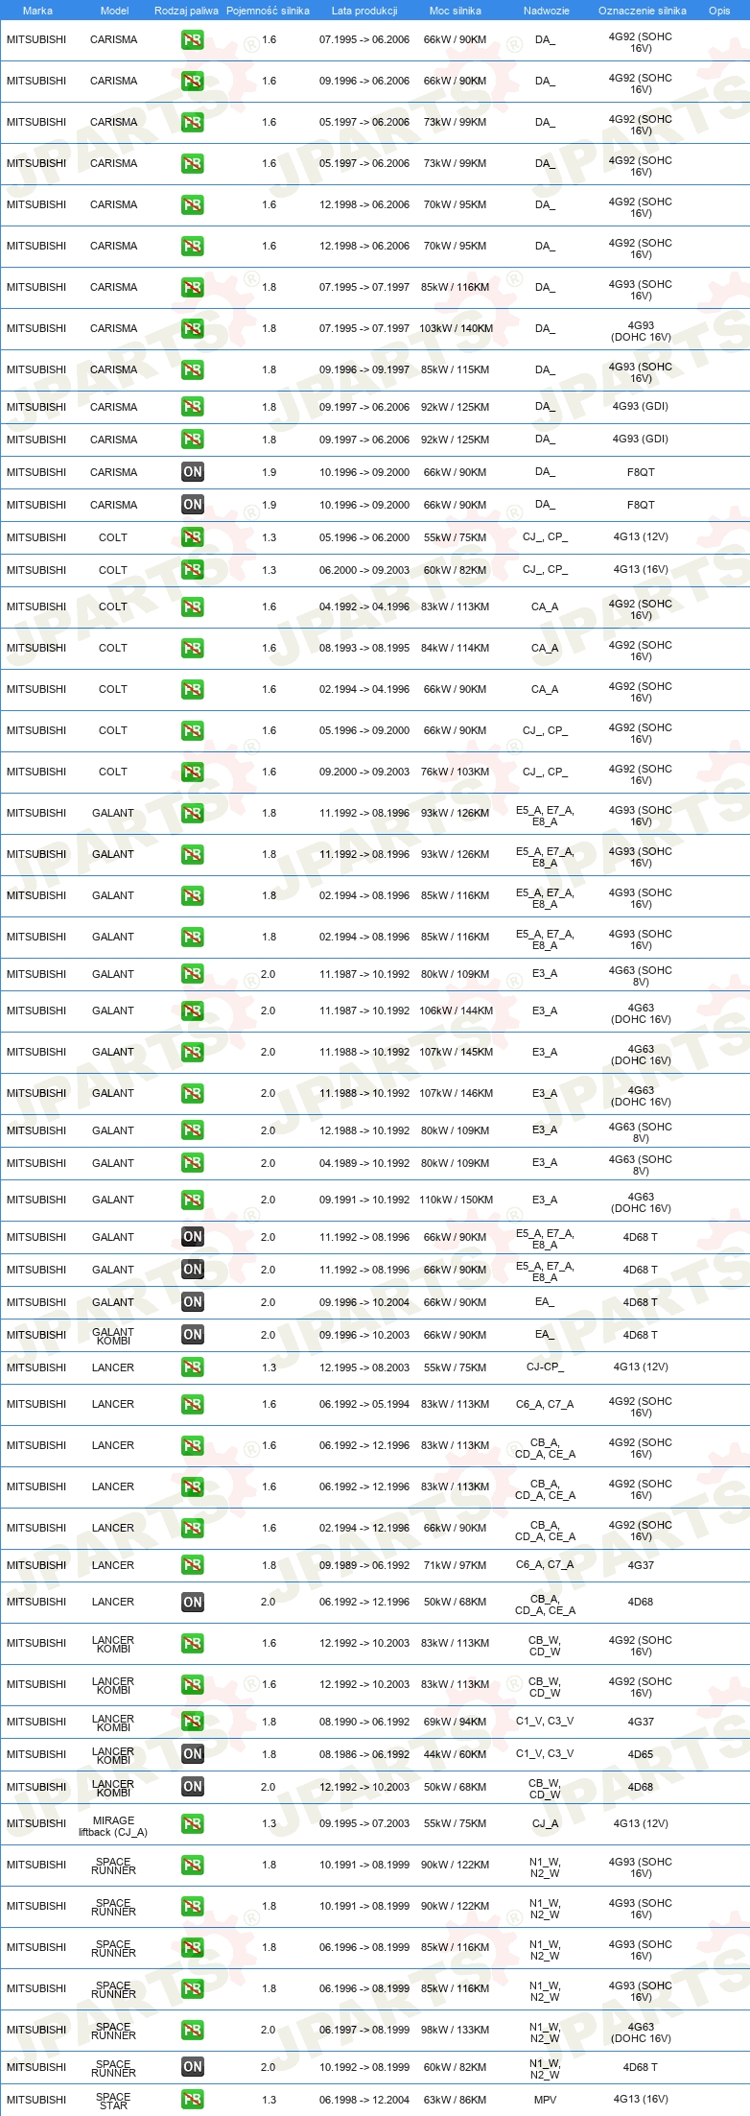Select the '98kW / 133KM' power cell
Viewport: 750px width, 2116px height.
point(456,2030)
